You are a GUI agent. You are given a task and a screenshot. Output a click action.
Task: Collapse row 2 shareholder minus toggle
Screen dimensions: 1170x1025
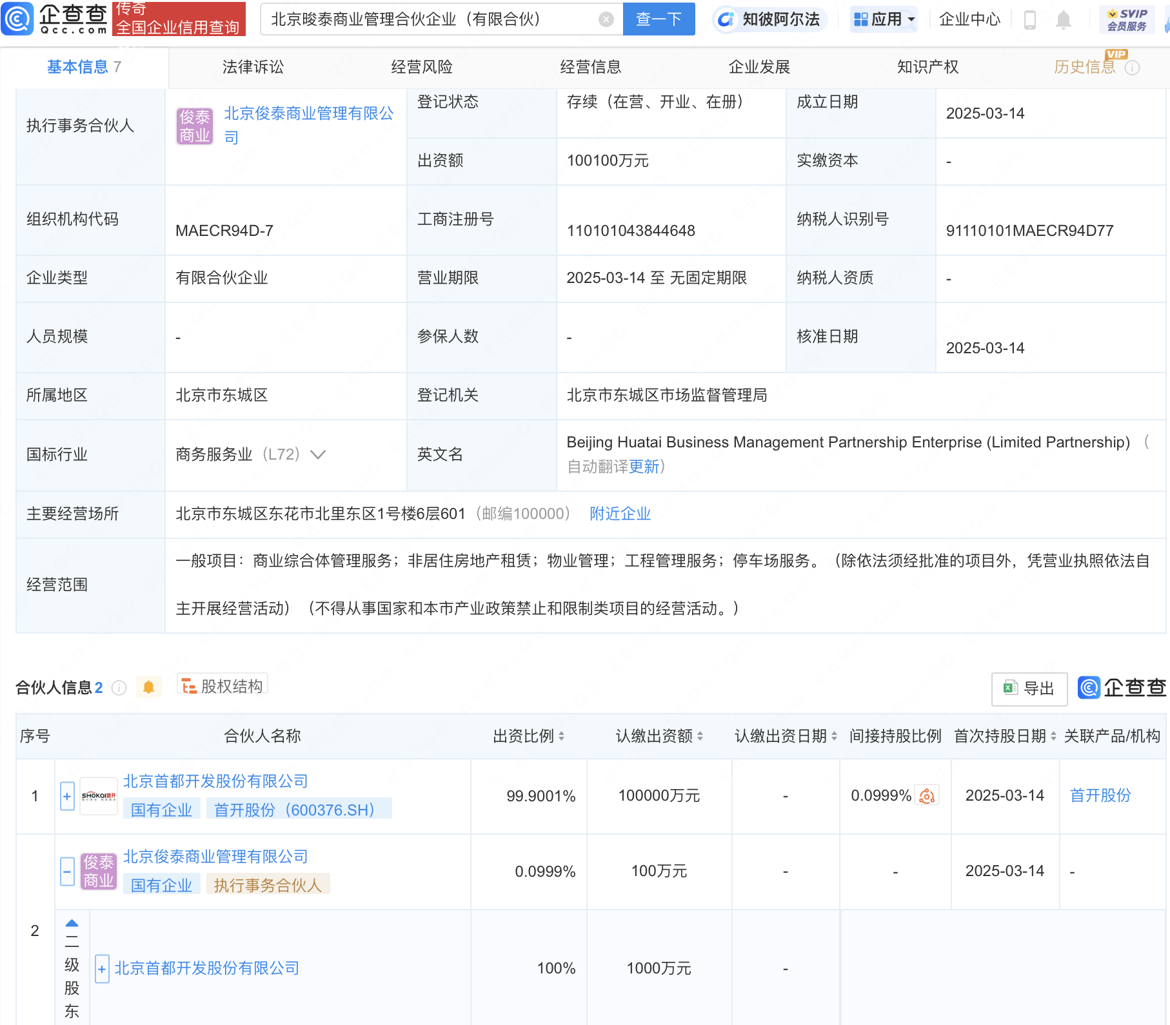pos(67,872)
